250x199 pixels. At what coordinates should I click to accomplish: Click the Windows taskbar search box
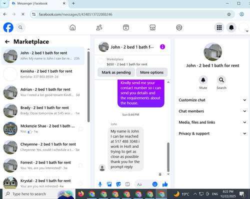(x=39, y=194)
